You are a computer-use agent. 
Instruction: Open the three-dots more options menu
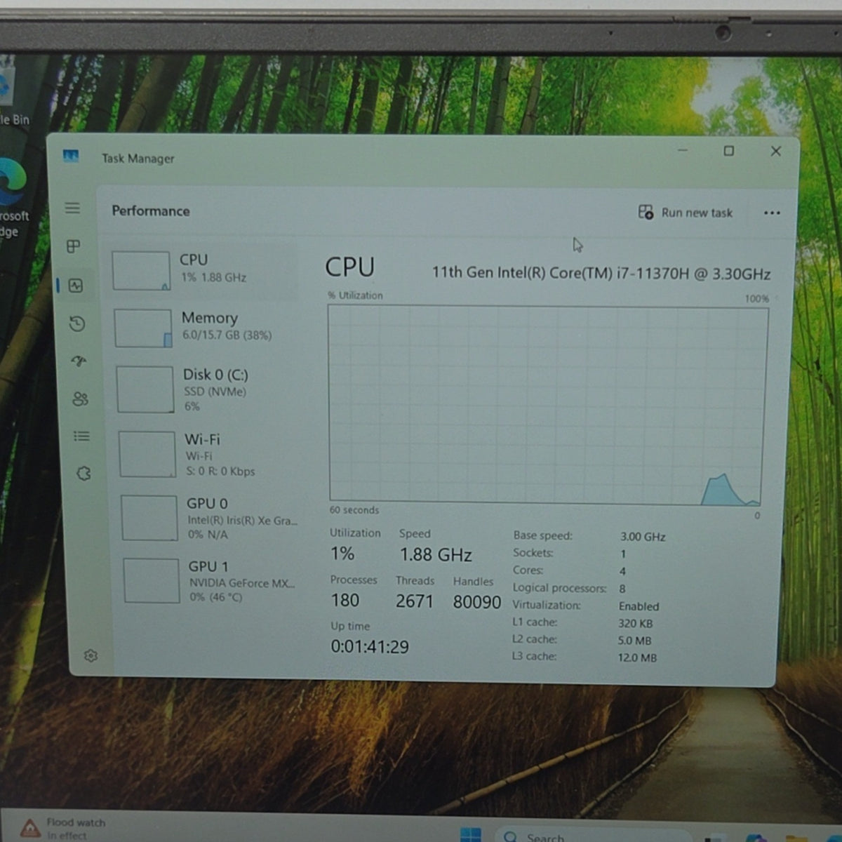tap(772, 213)
